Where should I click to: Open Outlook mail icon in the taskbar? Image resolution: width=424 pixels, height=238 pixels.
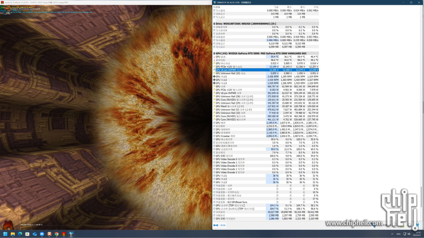coord(35,234)
